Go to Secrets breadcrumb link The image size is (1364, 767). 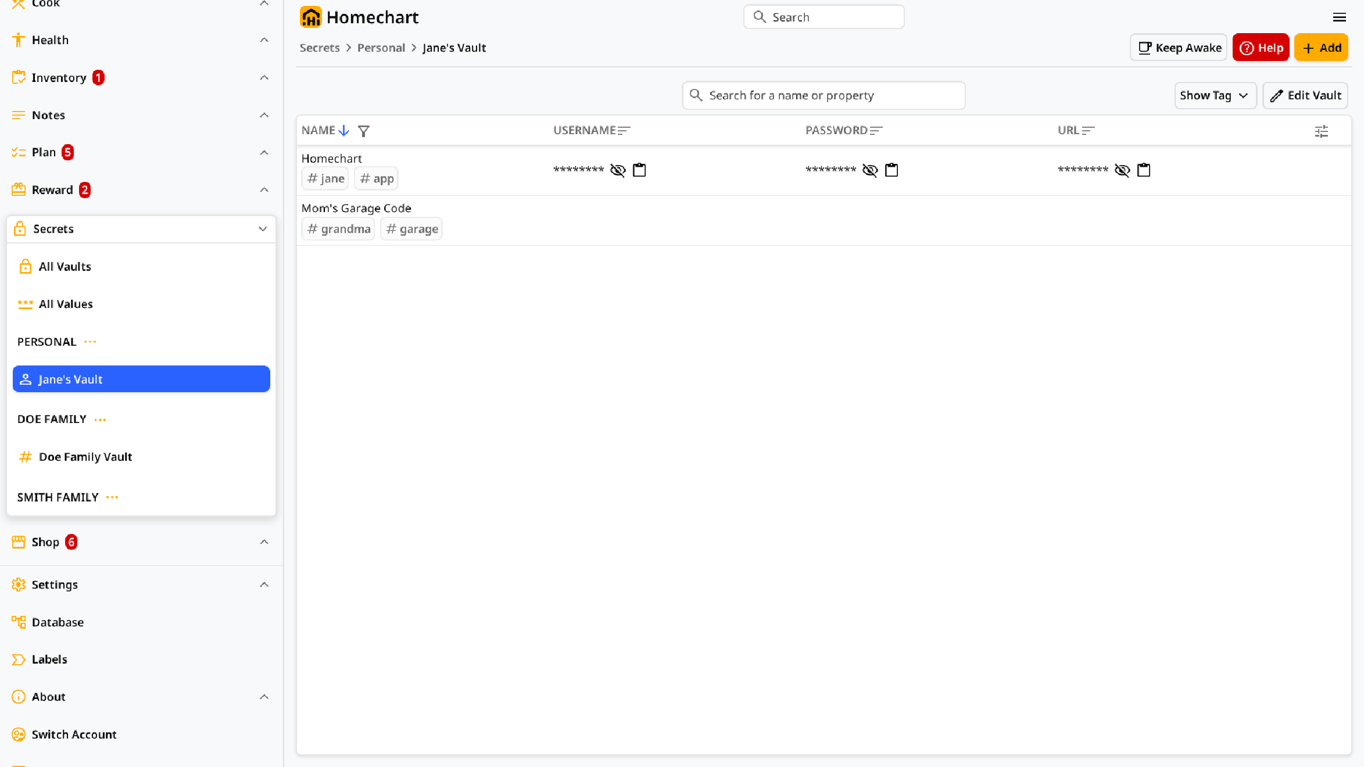click(x=320, y=48)
